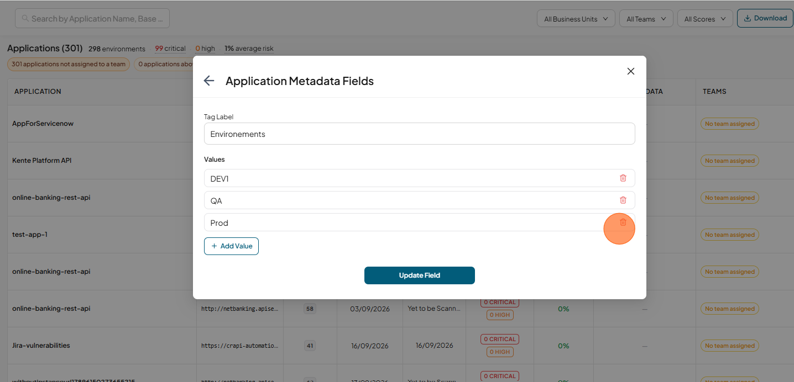The image size is (794, 382).
Task: Open the All Business Units dropdown
Action: pos(576,19)
